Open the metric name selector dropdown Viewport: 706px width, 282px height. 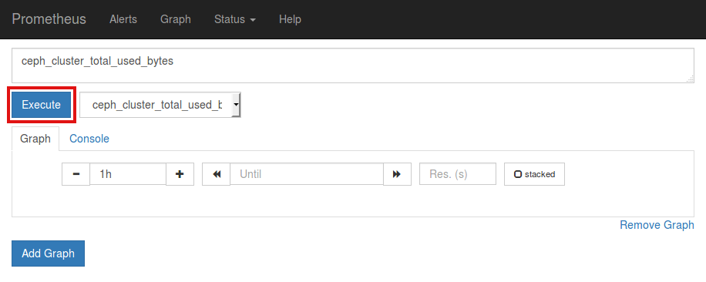[x=160, y=105]
